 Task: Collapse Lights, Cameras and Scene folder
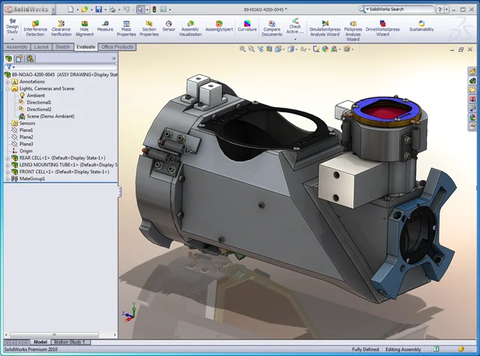click(7, 88)
